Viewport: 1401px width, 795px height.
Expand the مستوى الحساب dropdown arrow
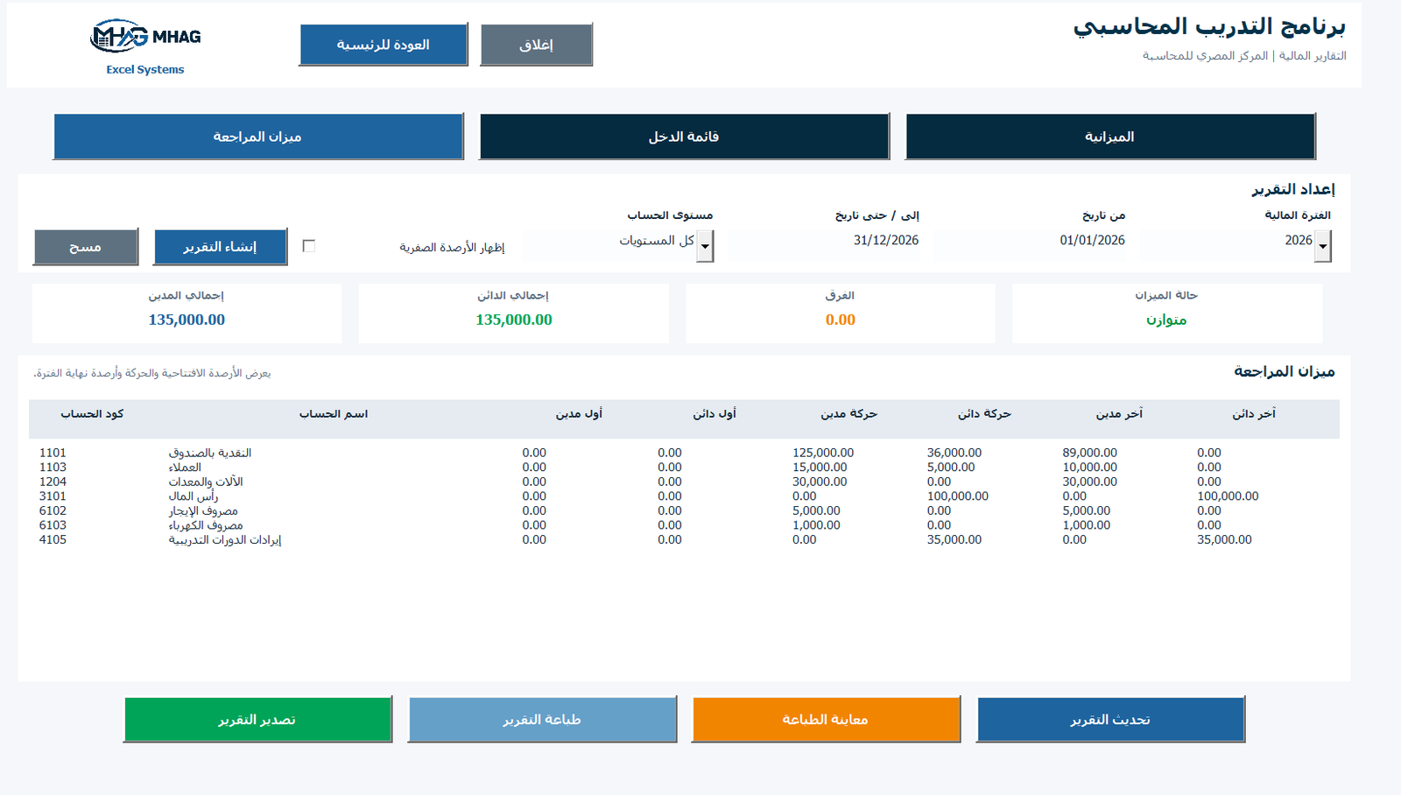[x=705, y=246]
